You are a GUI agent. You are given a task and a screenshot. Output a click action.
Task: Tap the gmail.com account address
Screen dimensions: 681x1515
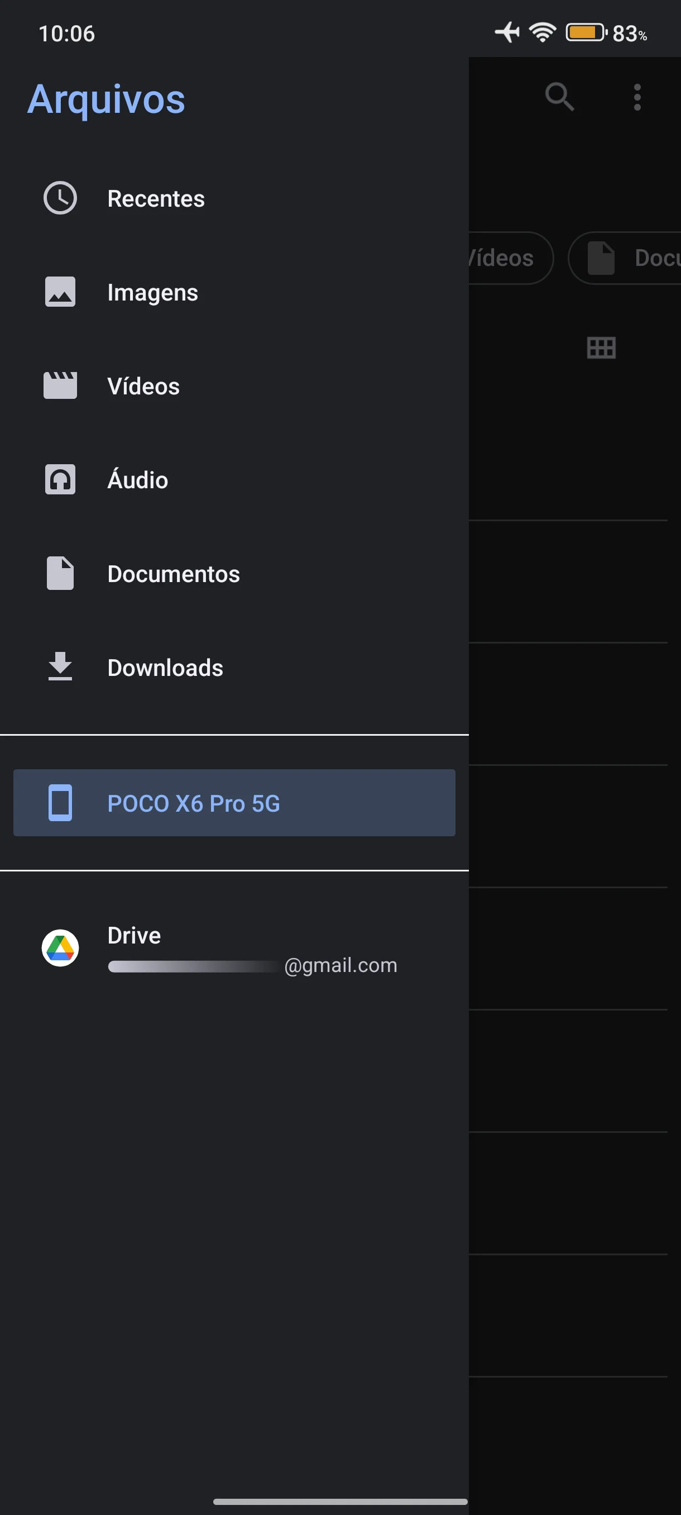253,965
